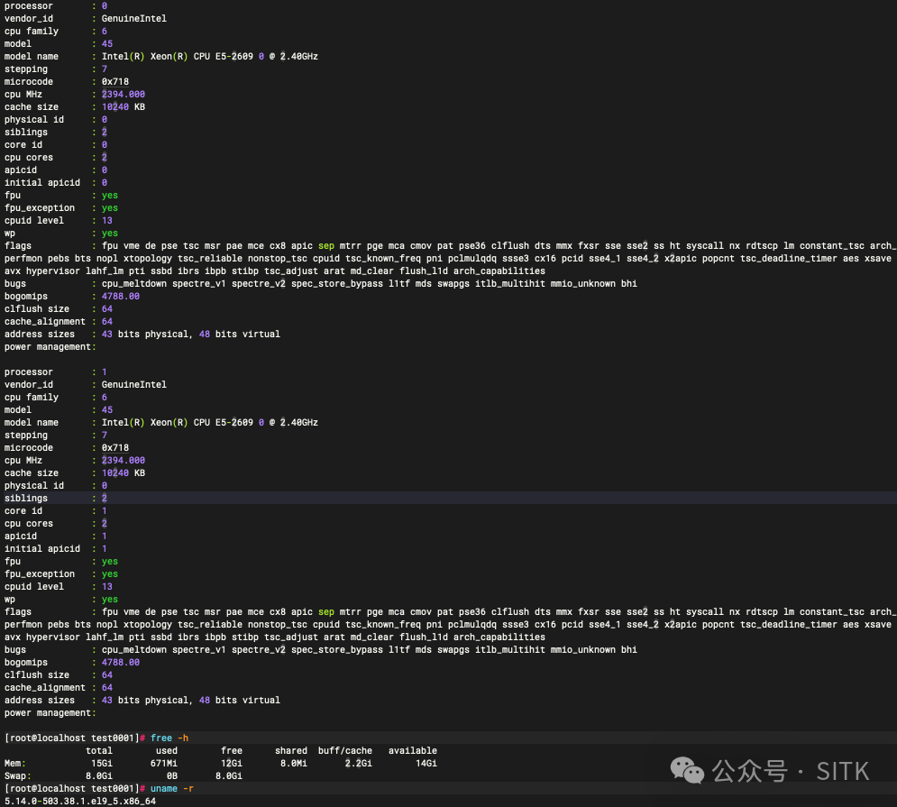897x807 pixels.
Task: Click bogomips '4788.00' in processor 1 block
Action: (x=120, y=662)
